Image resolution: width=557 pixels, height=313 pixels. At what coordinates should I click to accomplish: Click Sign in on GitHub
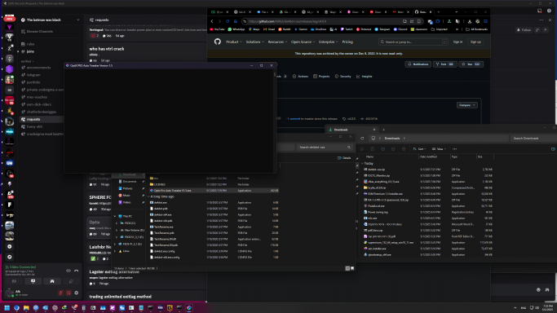(458, 42)
